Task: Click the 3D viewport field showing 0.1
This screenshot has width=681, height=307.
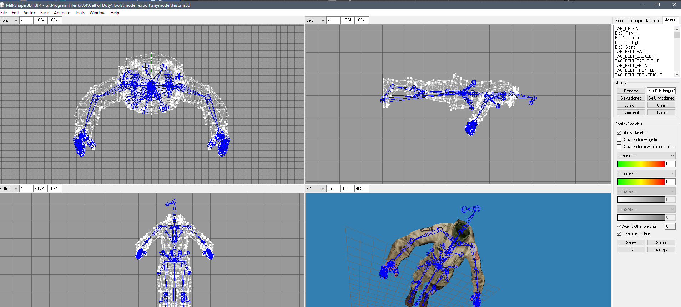Action: [x=347, y=188]
